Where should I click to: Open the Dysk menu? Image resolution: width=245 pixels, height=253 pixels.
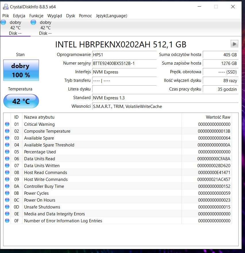70,16
